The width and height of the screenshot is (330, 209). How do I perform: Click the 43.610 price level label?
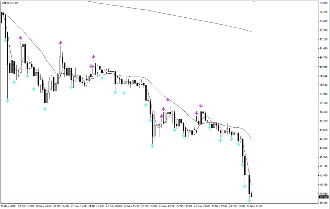pyautogui.click(x=324, y=148)
